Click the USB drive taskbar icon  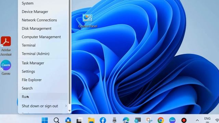[114, 120]
